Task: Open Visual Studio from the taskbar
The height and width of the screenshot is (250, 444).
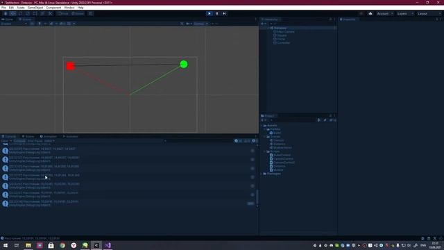Action: tap(108, 245)
